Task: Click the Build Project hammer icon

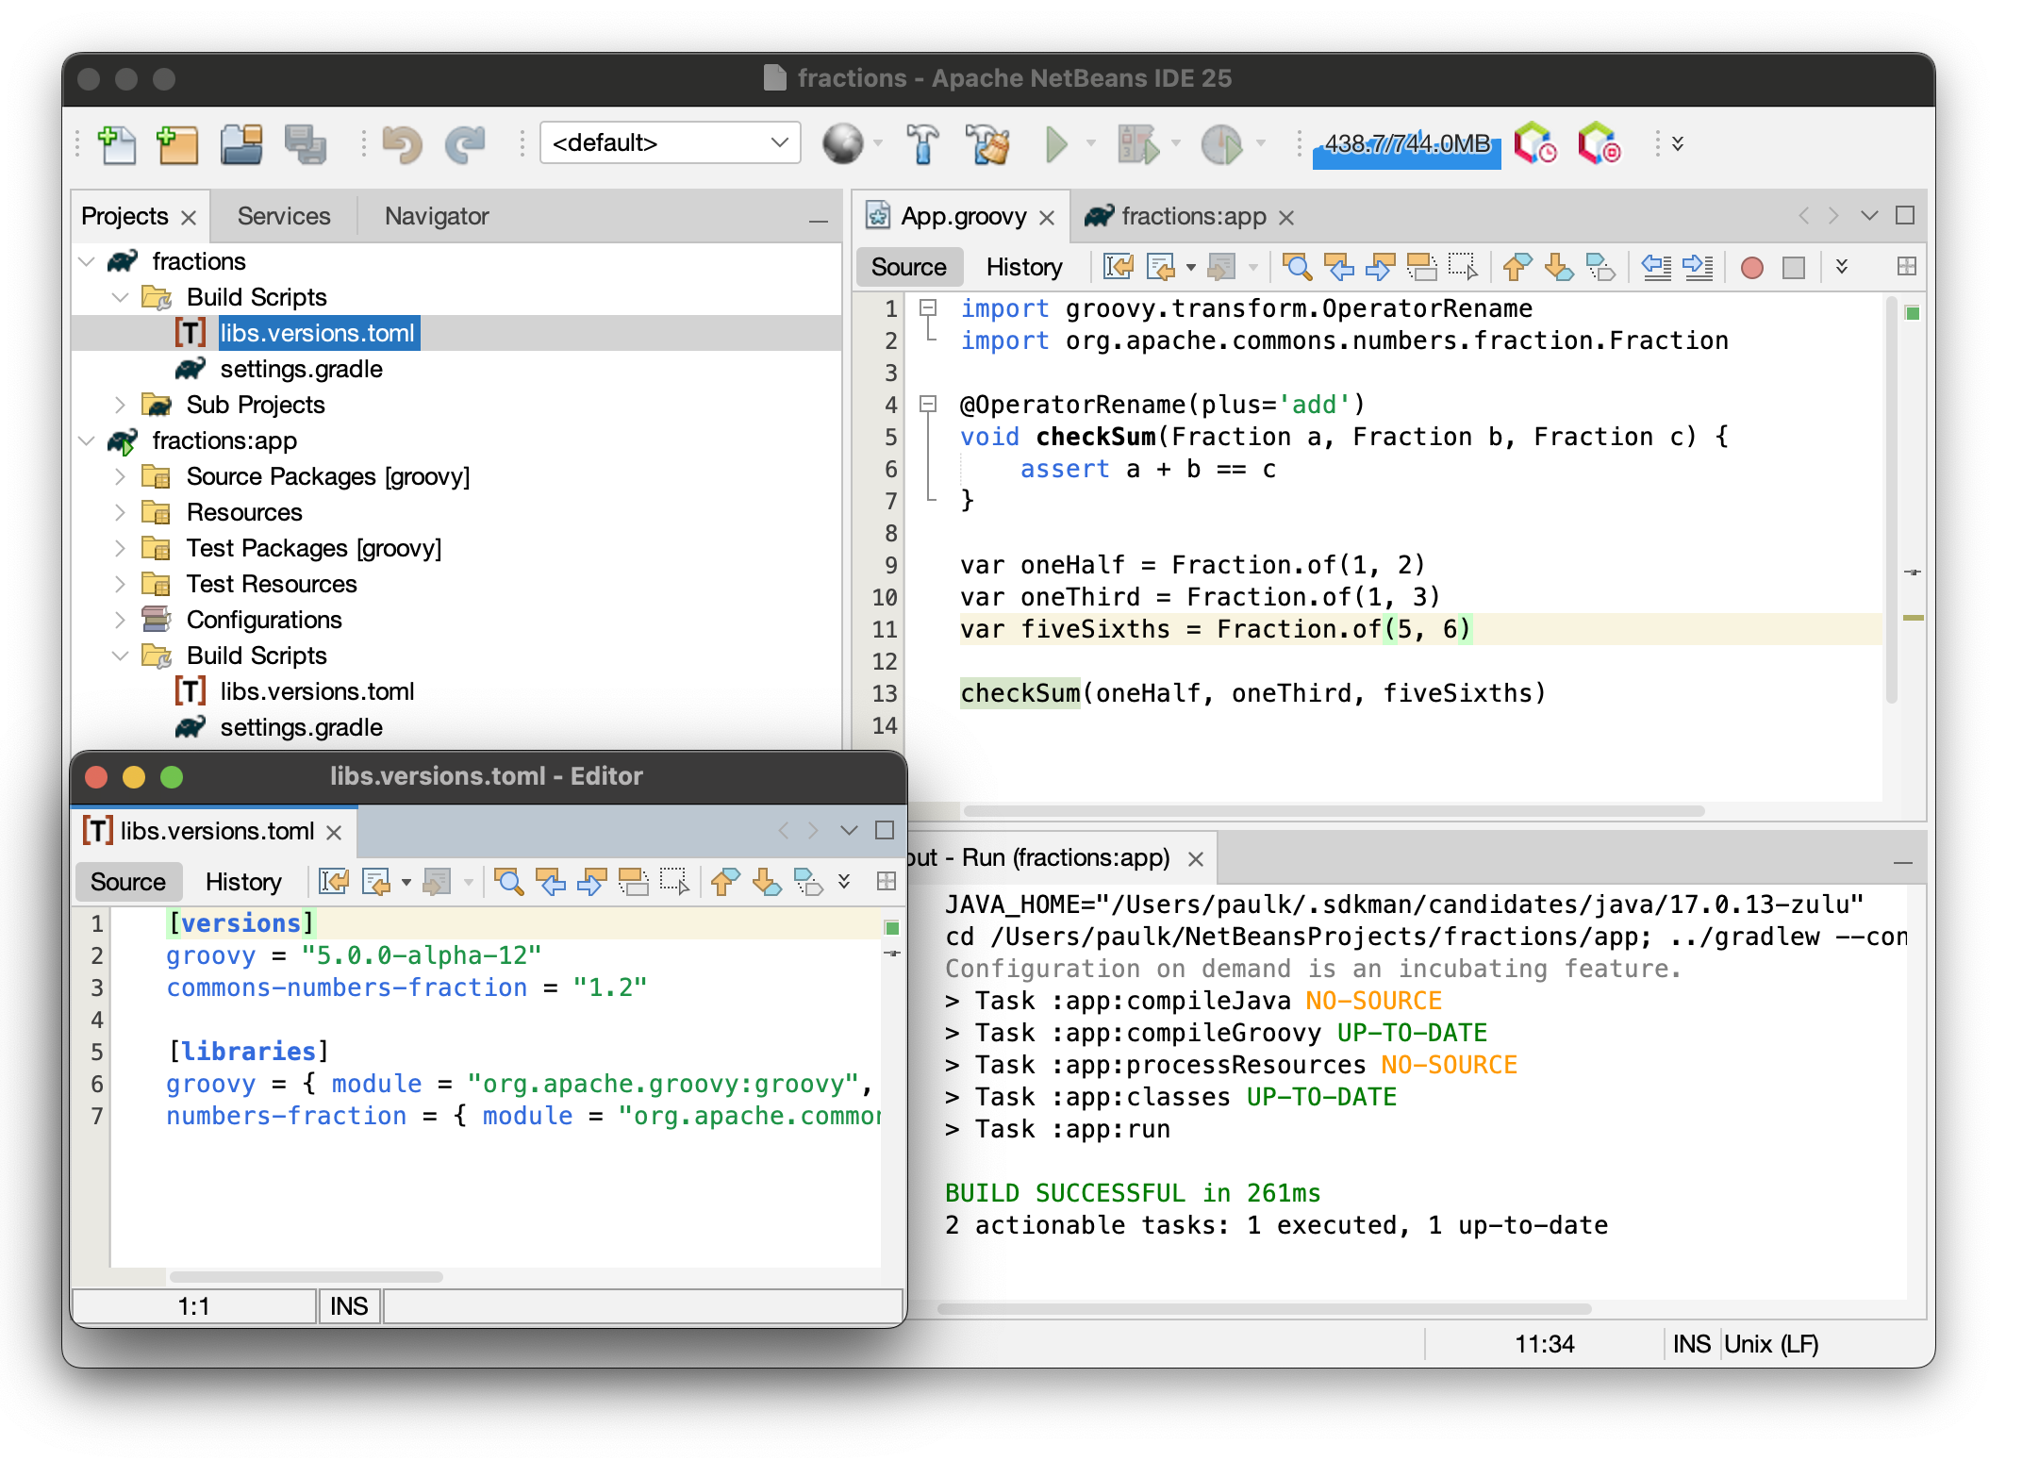Action: (922, 144)
